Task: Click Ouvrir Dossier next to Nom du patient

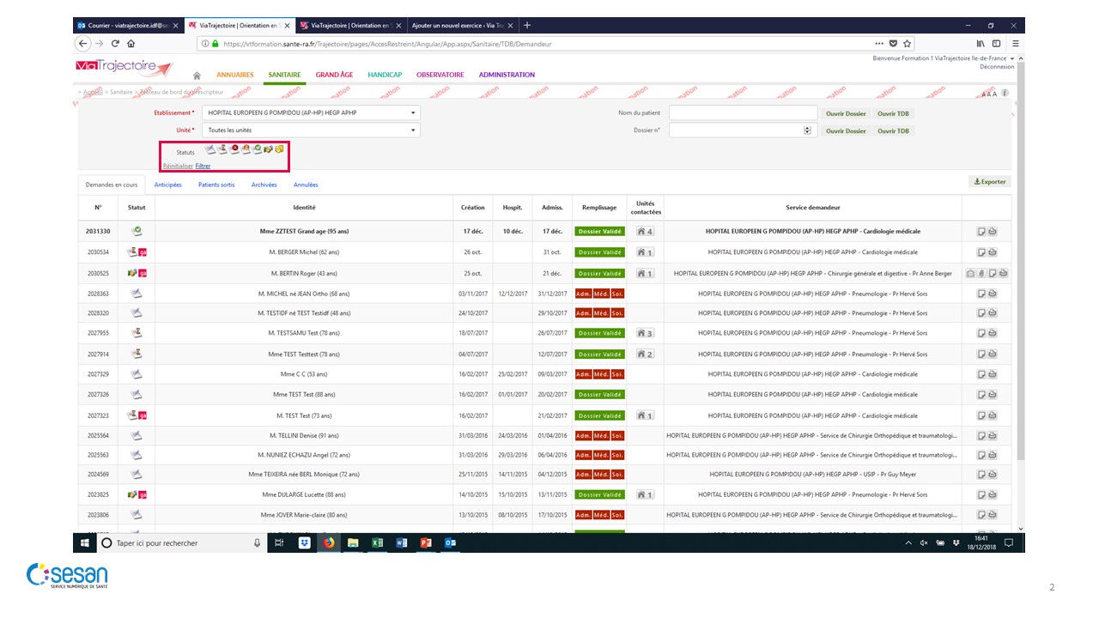Action: click(845, 113)
